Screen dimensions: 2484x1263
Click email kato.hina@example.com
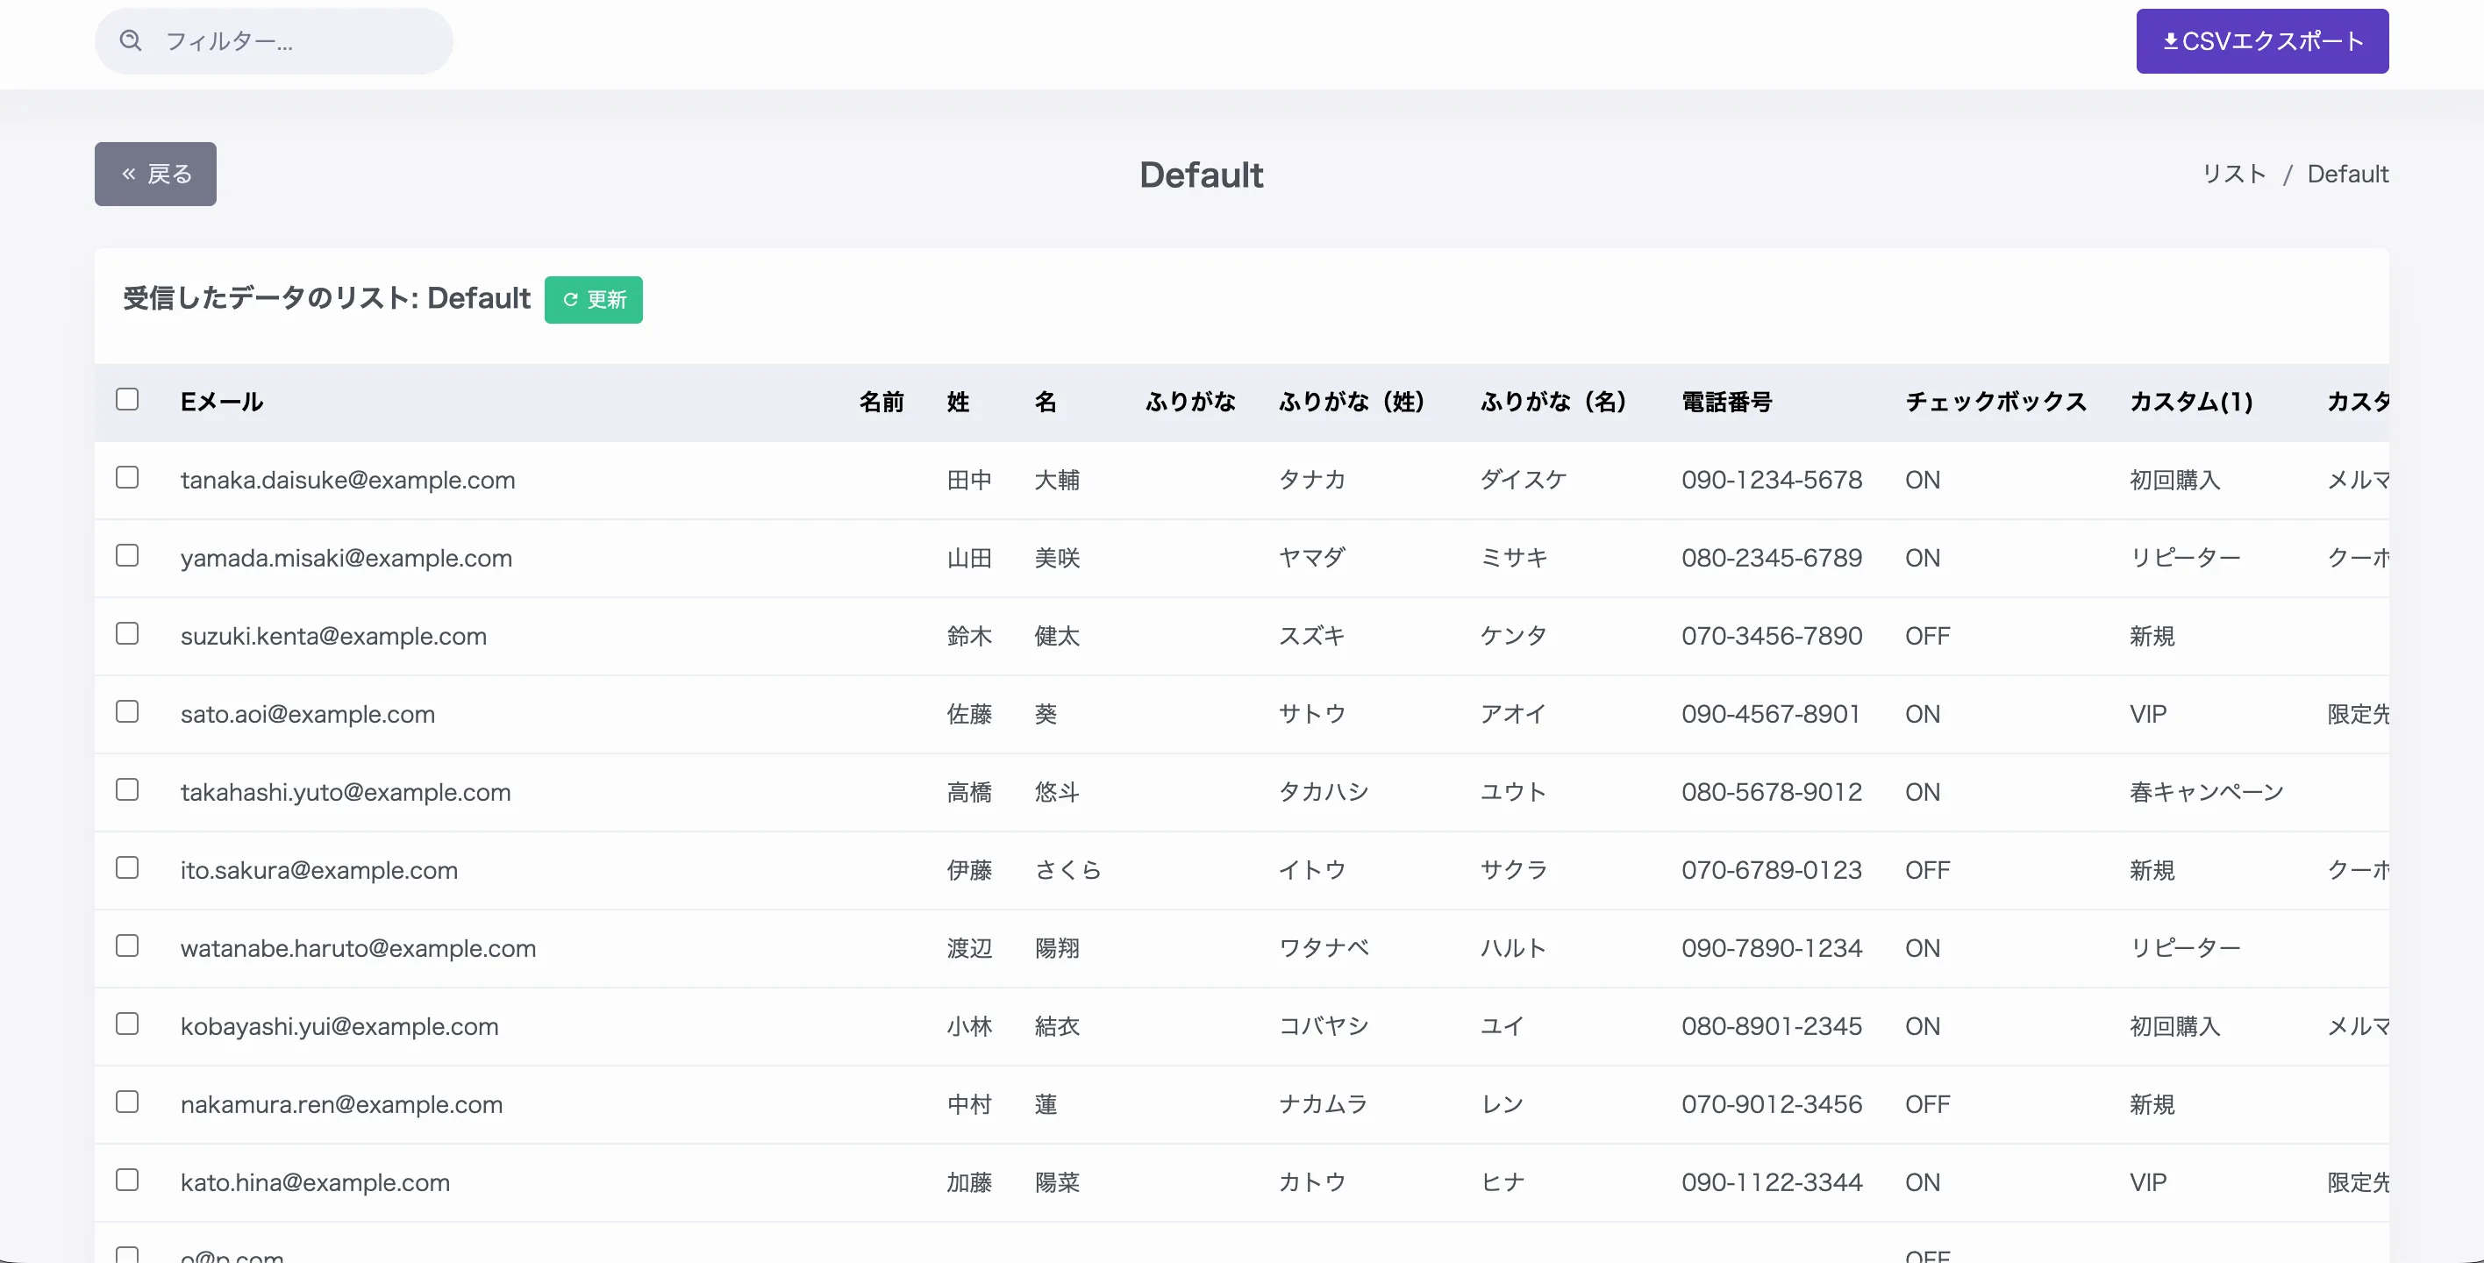pos(315,1183)
